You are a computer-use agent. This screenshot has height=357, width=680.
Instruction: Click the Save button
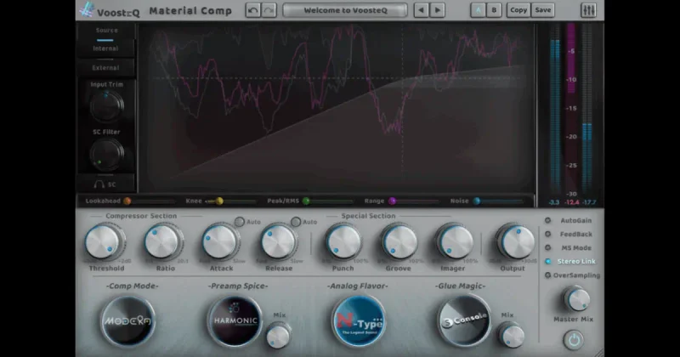(x=543, y=10)
